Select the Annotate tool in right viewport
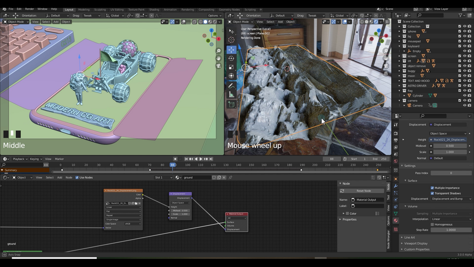 point(231,86)
